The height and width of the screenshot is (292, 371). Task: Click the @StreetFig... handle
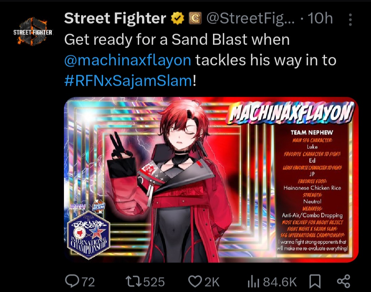click(251, 19)
